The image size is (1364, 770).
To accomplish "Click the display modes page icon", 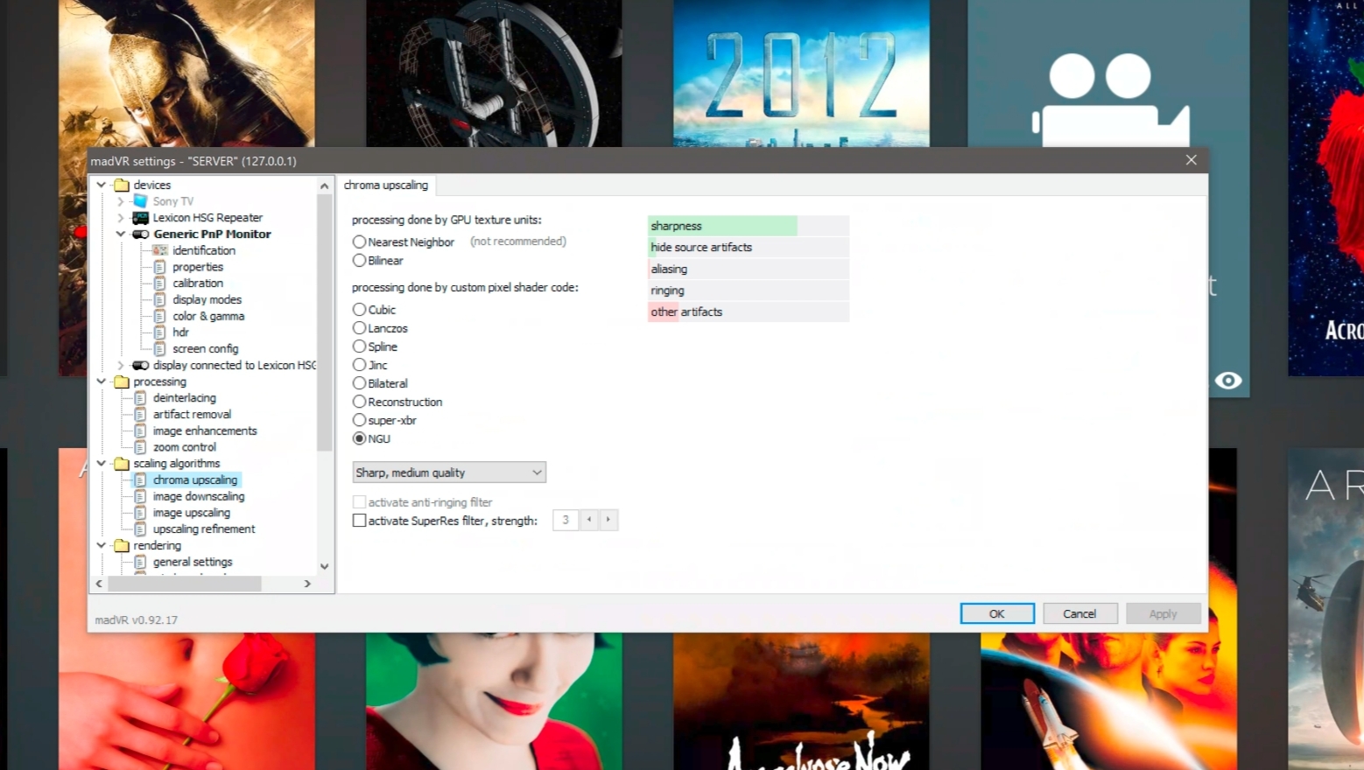I will (160, 299).
